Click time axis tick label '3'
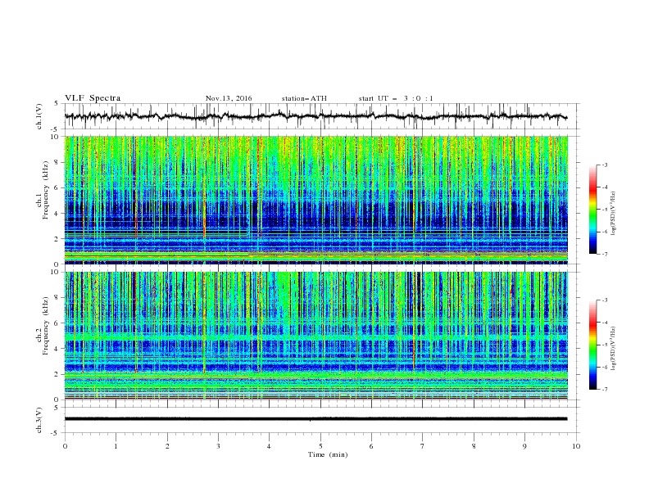 [x=218, y=446]
